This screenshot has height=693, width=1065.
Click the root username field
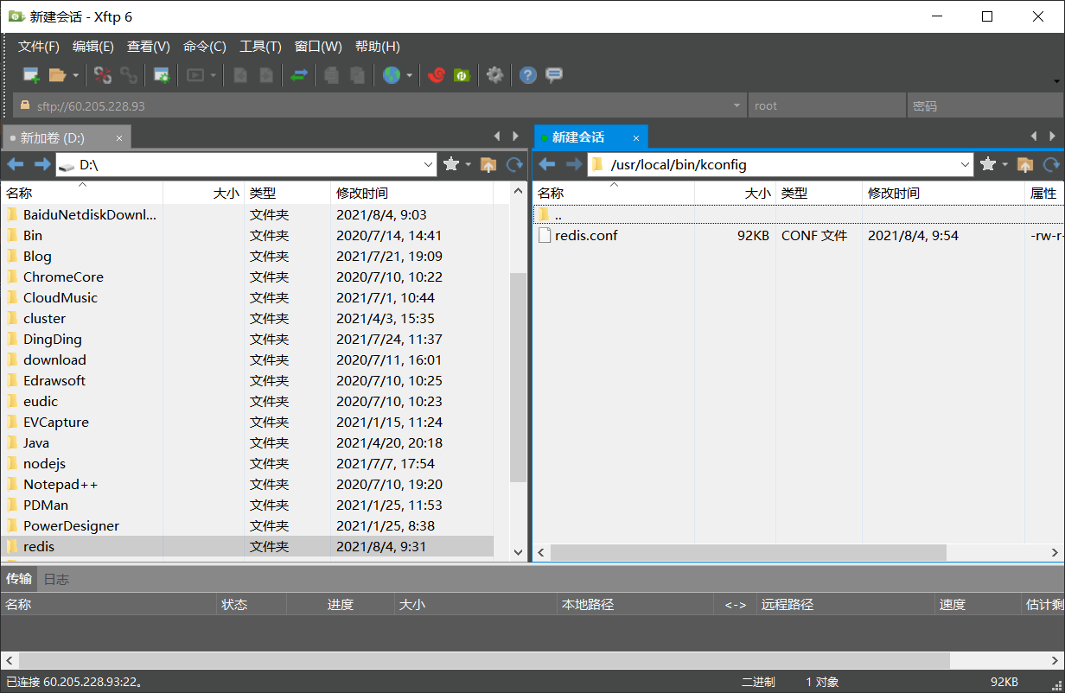pyautogui.click(x=826, y=105)
